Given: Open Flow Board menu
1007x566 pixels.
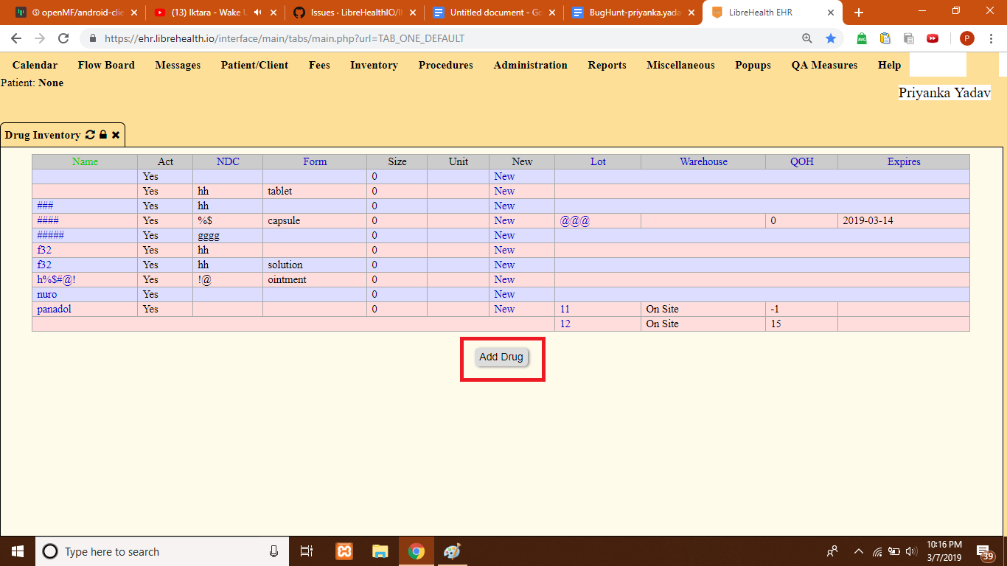Looking at the screenshot, I should (x=106, y=65).
